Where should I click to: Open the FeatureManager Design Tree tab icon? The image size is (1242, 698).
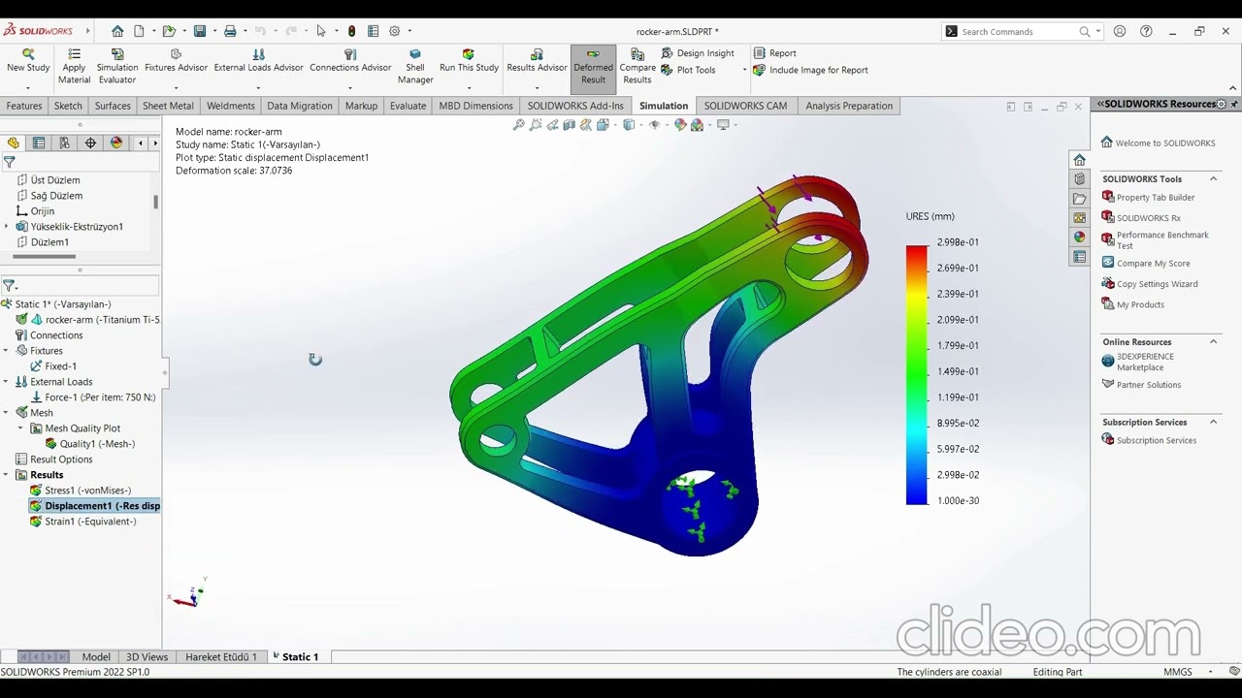click(14, 143)
